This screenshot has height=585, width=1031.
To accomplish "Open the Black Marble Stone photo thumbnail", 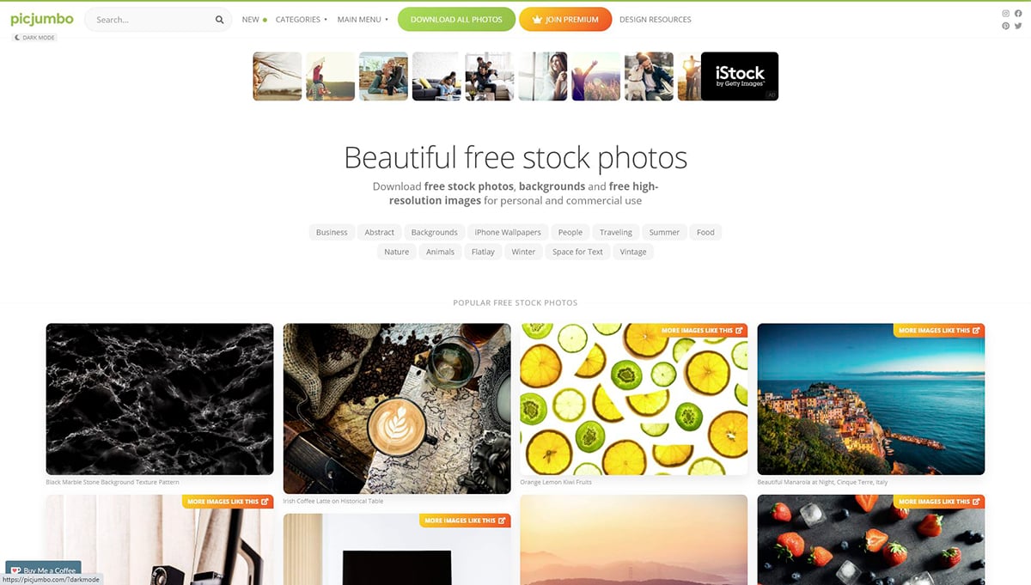I will point(160,399).
